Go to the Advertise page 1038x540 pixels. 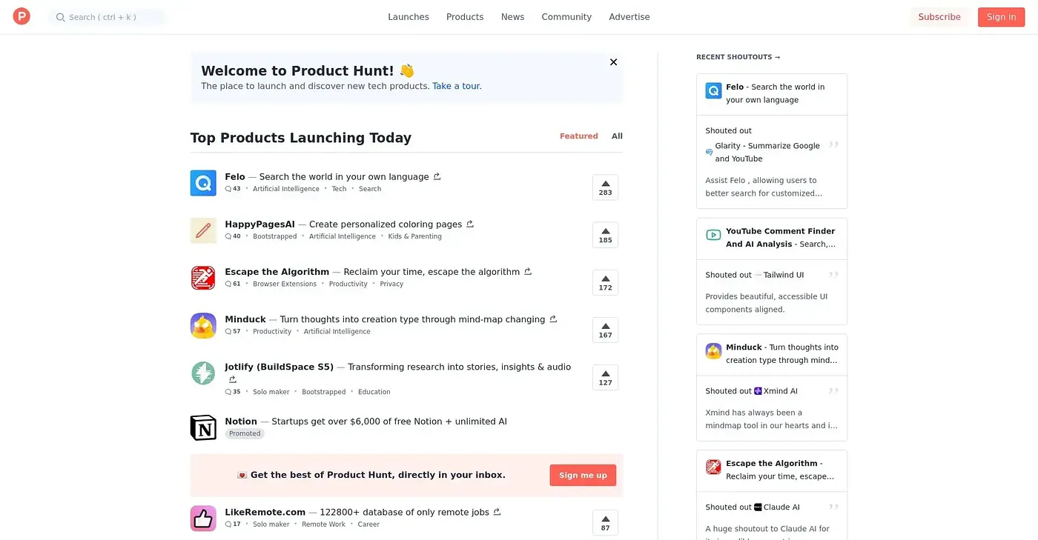pyautogui.click(x=629, y=17)
